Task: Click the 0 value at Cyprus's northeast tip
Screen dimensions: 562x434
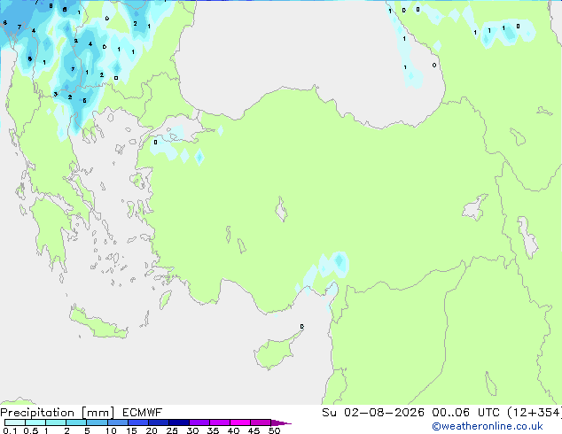Action: tap(301, 327)
